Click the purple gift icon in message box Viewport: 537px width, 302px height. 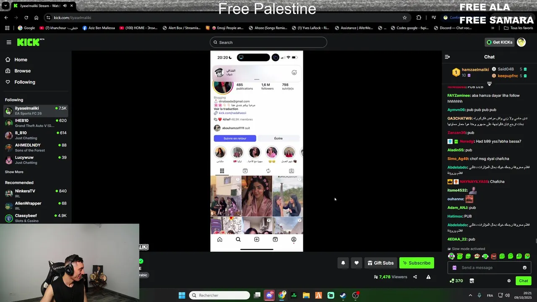(x=454, y=268)
